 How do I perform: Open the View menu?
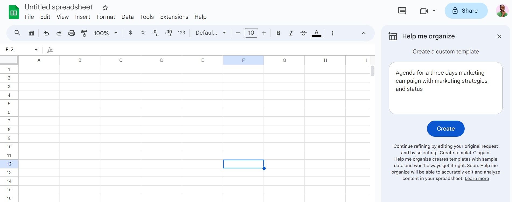coord(62,17)
